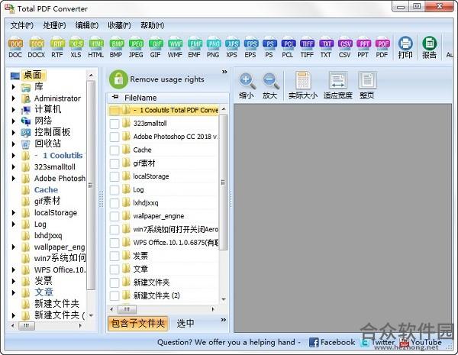Viewport: 458px width, 355px height.
Task: Open the Twitter link
Action: click(378, 342)
